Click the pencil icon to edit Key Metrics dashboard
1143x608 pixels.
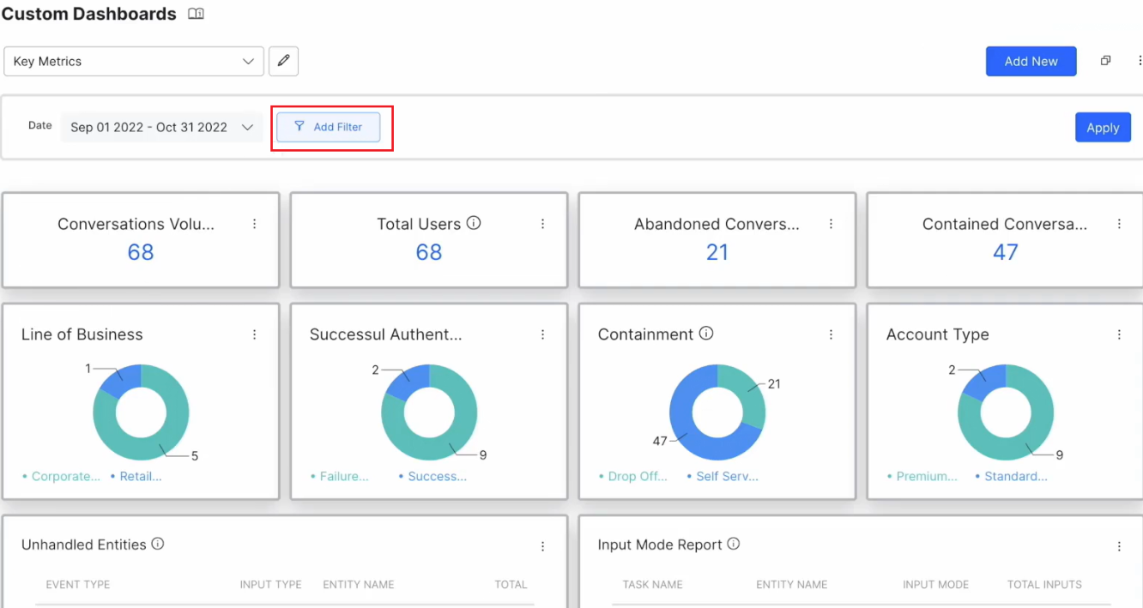pyautogui.click(x=283, y=61)
